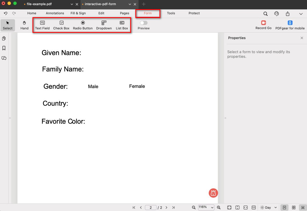Toggle the Preview switch

144,23
